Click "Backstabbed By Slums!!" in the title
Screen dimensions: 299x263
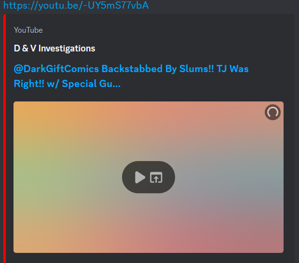click(x=158, y=69)
